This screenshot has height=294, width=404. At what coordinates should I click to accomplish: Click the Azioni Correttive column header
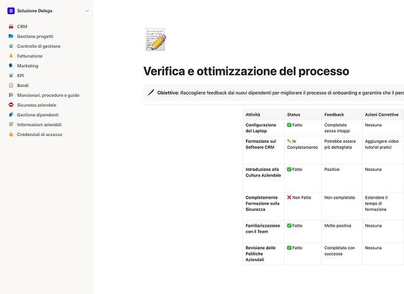tap(383, 115)
